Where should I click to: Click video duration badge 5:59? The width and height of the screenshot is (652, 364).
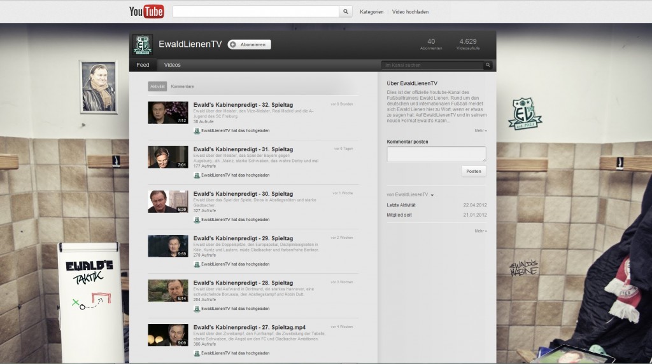point(181,253)
